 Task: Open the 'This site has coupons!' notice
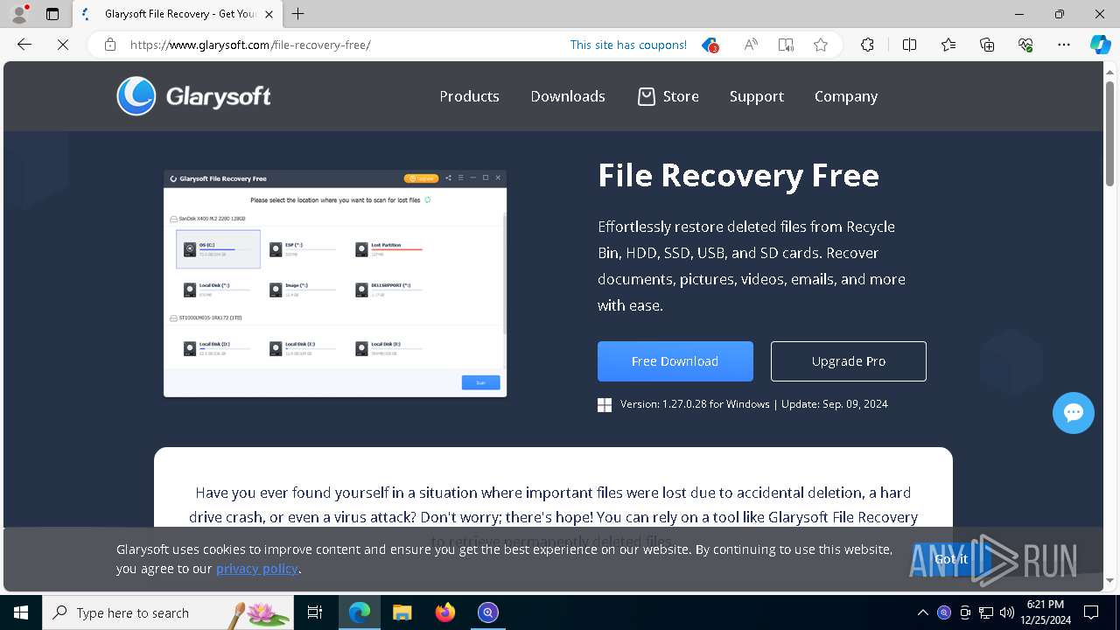[x=628, y=45]
